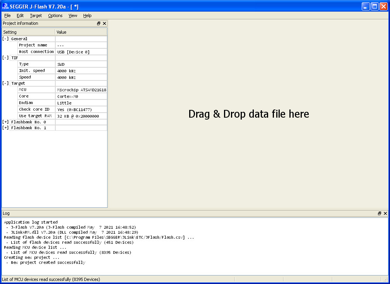Click the Yes (0xBC11477) value
The height and width of the screenshot is (284, 390).
(x=81, y=109)
